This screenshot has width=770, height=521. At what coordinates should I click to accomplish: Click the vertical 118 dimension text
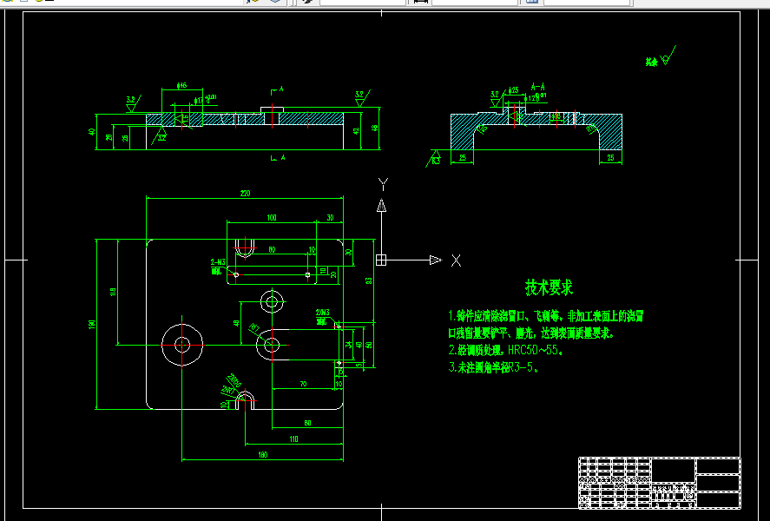pyautogui.click(x=113, y=292)
